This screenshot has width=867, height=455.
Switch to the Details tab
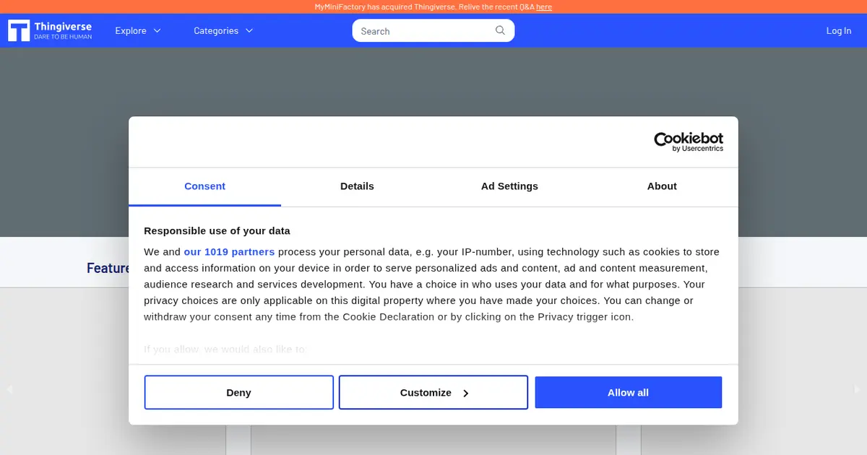coord(357,186)
